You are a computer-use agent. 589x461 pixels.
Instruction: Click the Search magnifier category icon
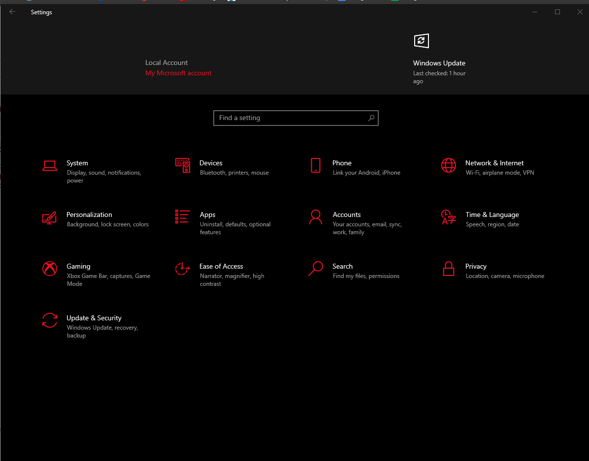(x=316, y=269)
